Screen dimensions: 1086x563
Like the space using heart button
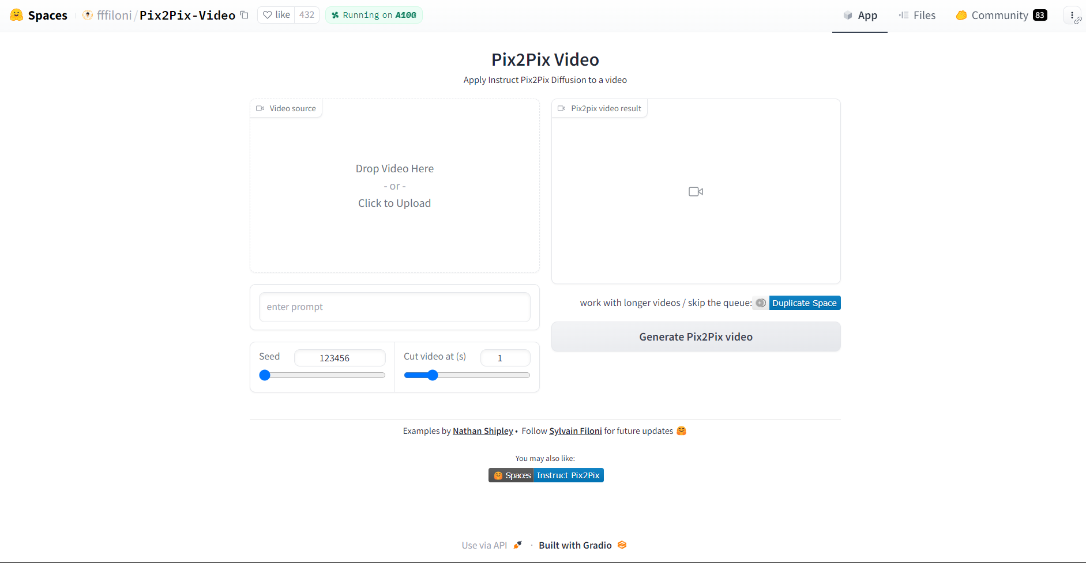tap(276, 15)
